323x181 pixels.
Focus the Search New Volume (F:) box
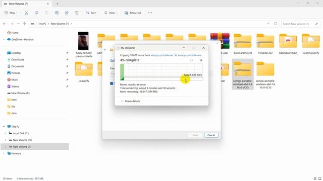[x=301, y=24]
